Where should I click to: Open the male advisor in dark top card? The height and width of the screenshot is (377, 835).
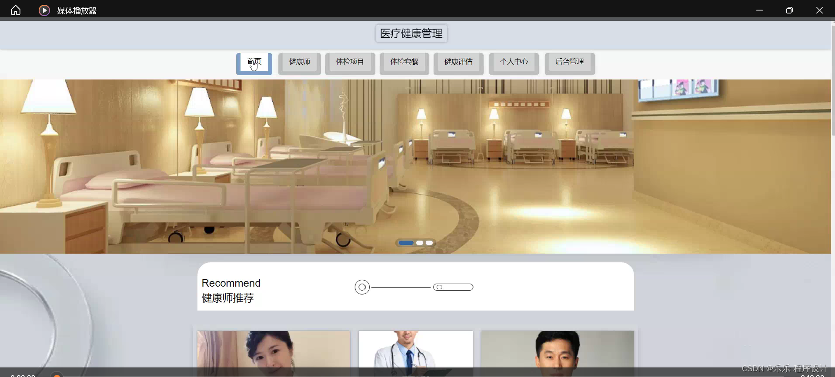point(558,353)
